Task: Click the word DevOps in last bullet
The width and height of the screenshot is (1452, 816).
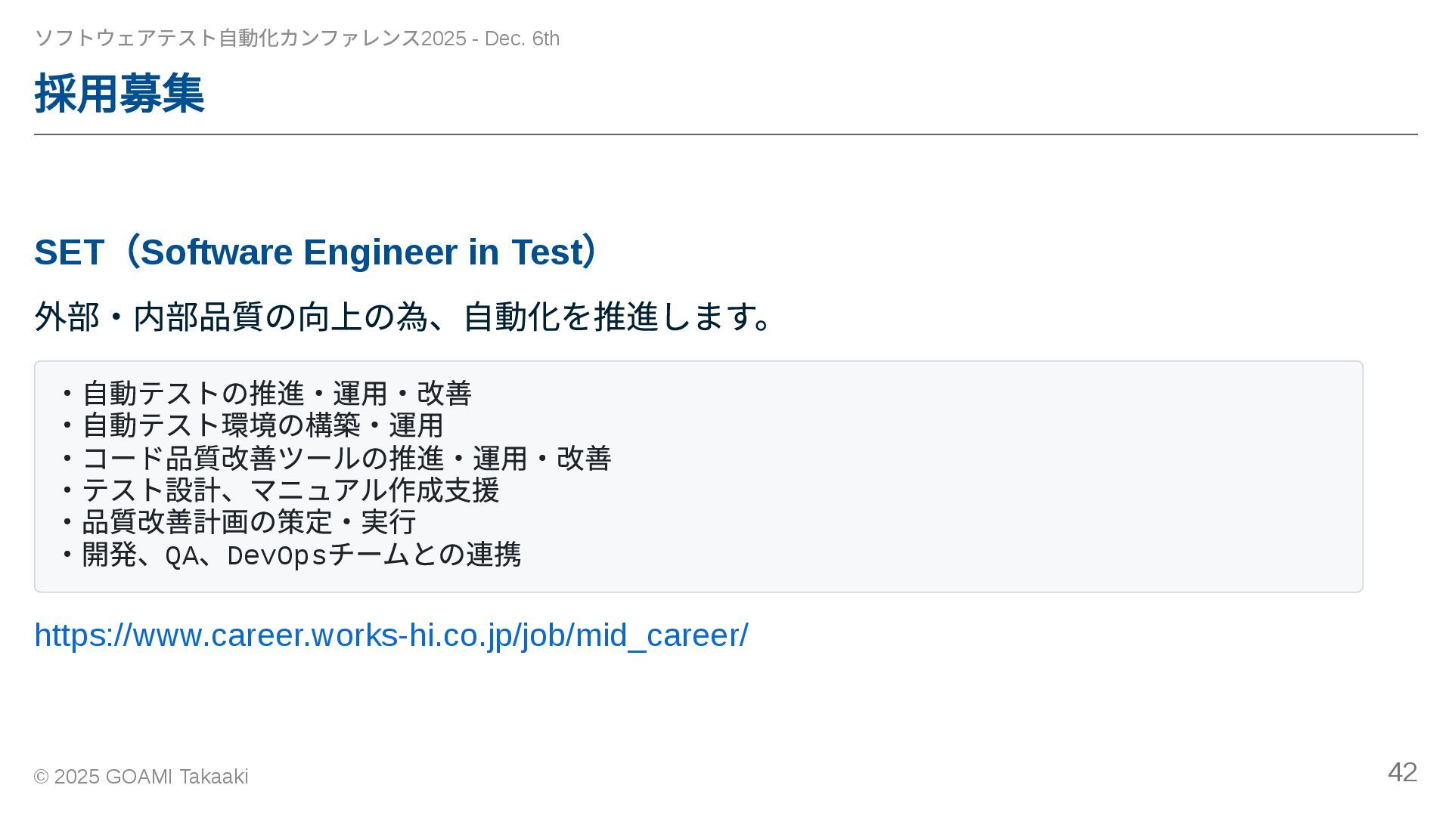Action: (277, 556)
